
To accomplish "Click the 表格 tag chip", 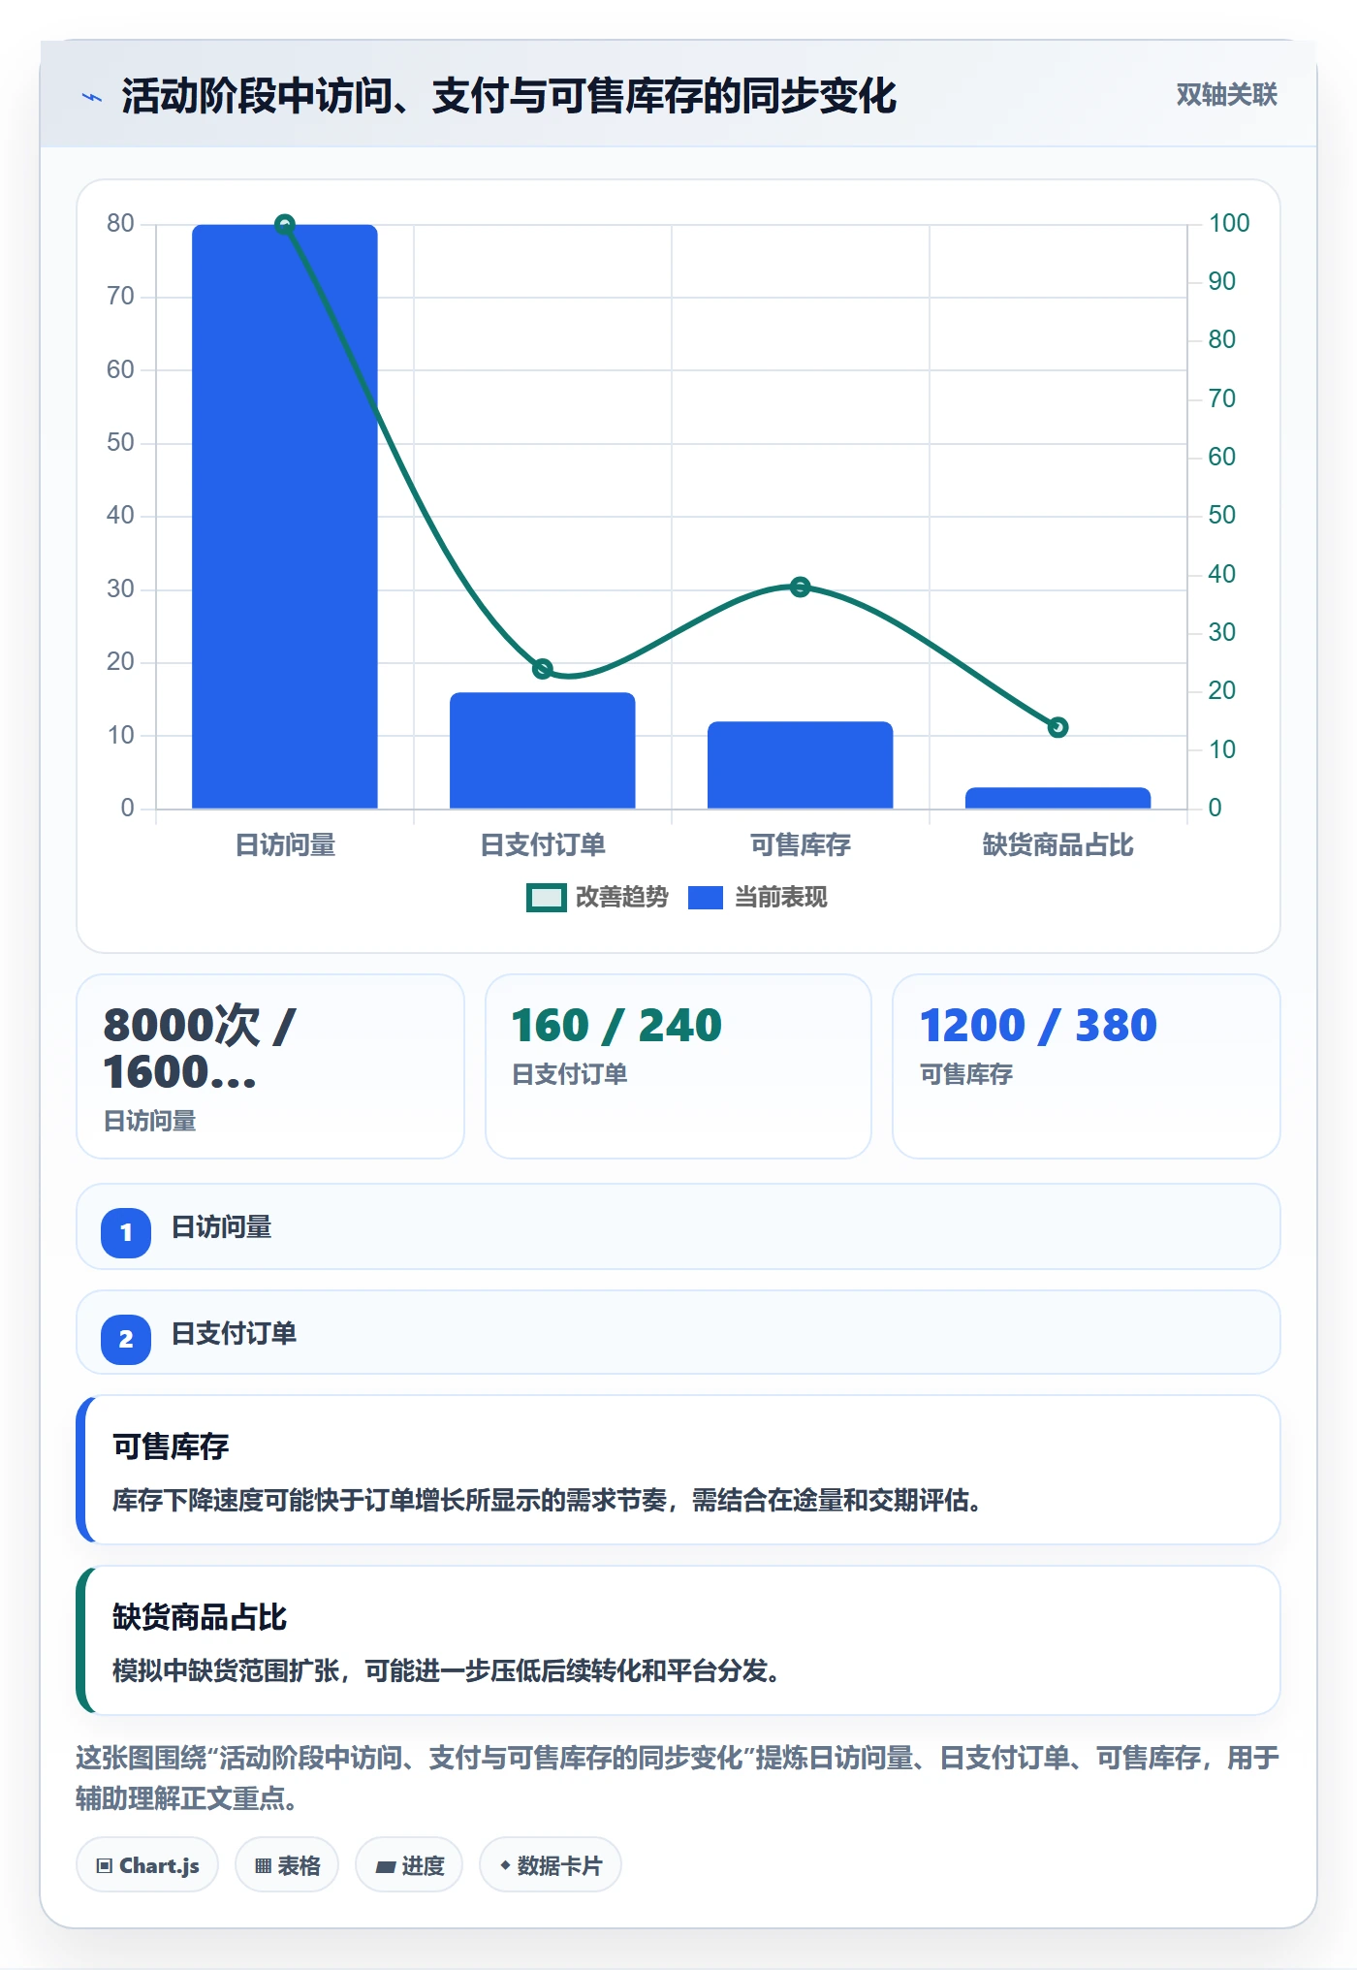I will (x=287, y=1865).
